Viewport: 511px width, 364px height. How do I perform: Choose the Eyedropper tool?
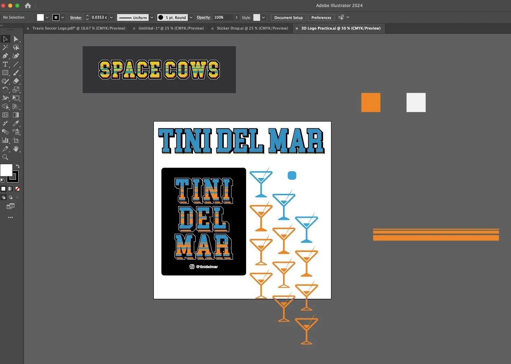(x=16, y=124)
